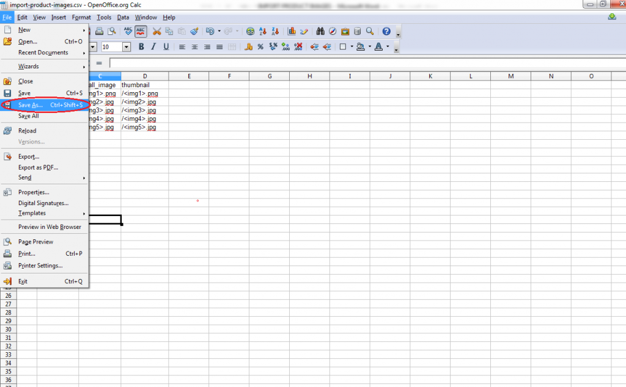Open the Data menu in the menu bar
The height and width of the screenshot is (387, 626).
(x=123, y=18)
